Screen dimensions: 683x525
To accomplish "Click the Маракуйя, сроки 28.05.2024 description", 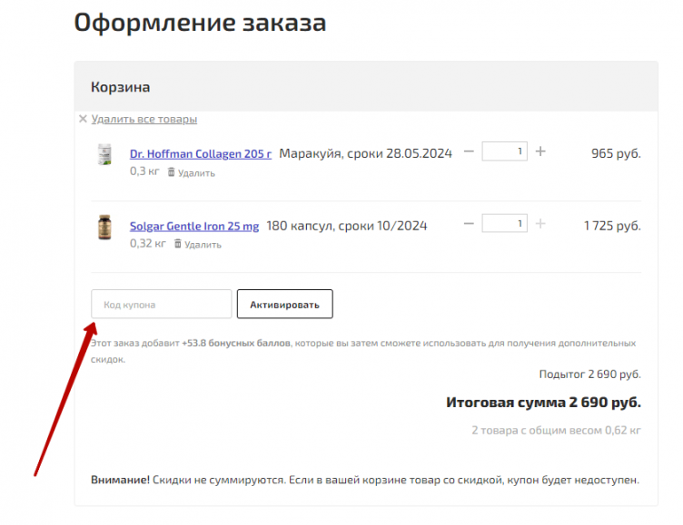I will click(365, 153).
